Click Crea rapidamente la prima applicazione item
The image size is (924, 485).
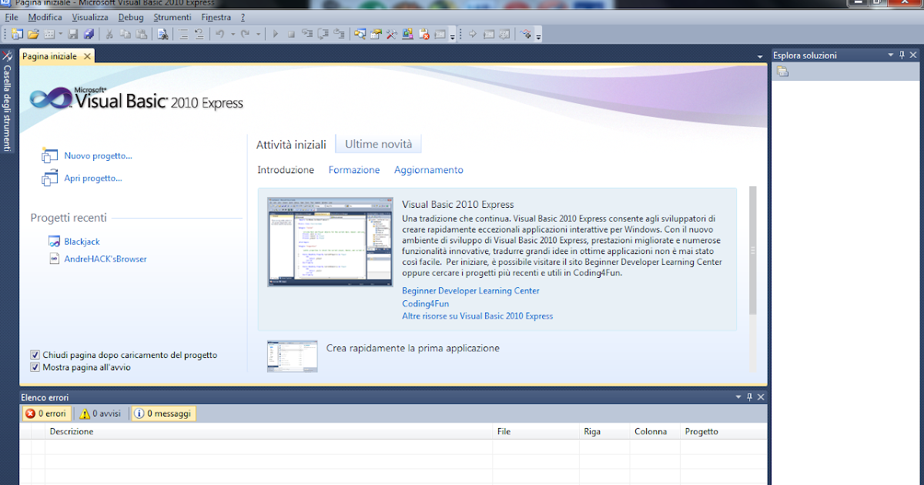[413, 348]
